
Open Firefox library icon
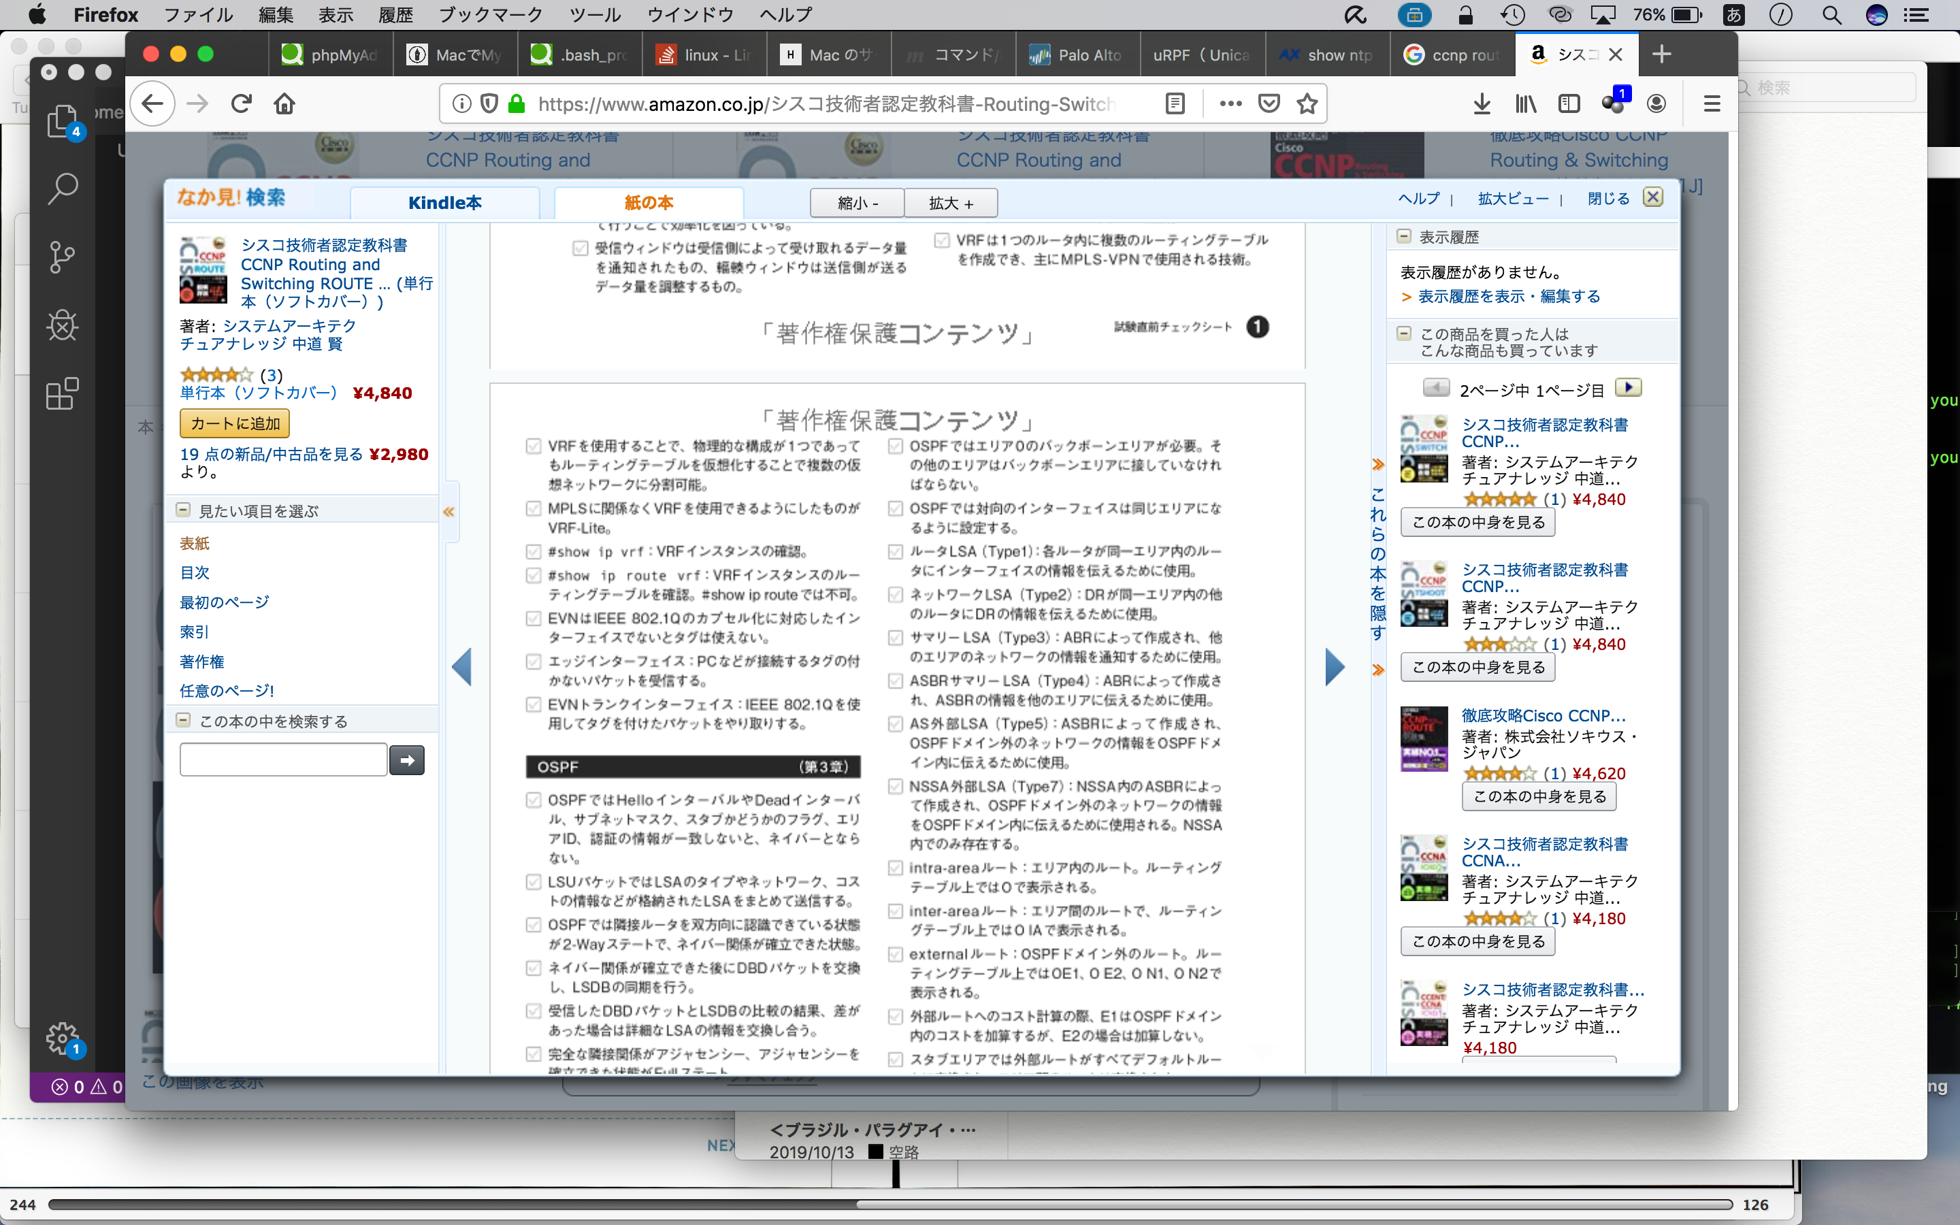coord(1525,103)
